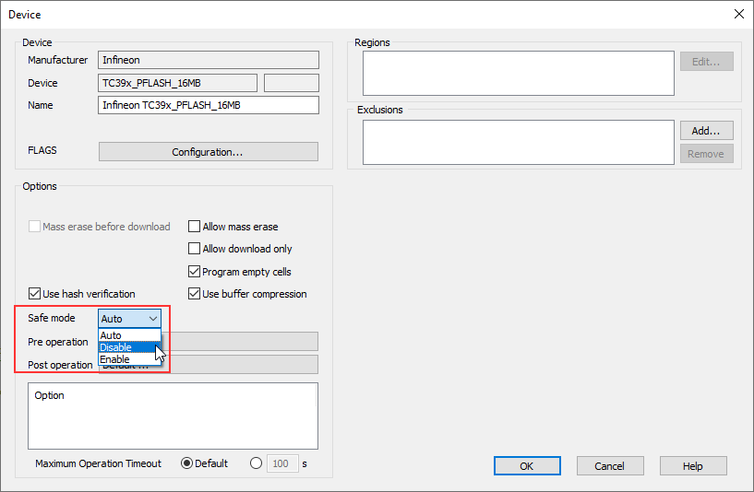Open FLAGS Configuration dialog
The width and height of the screenshot is (754, 492).
point(208,152)
